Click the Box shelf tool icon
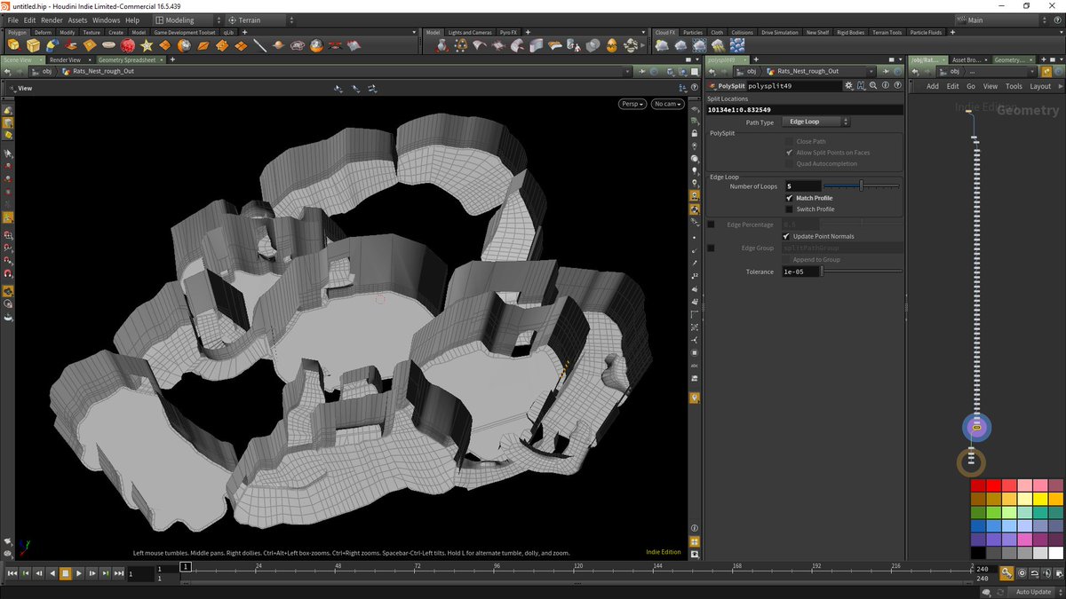 click(33, 45)
